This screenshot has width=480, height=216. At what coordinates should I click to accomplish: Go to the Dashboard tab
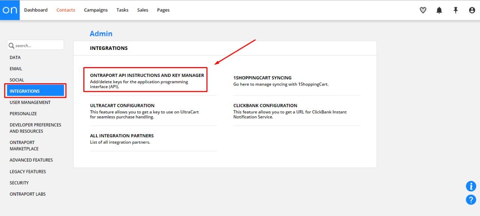(36, 10)
